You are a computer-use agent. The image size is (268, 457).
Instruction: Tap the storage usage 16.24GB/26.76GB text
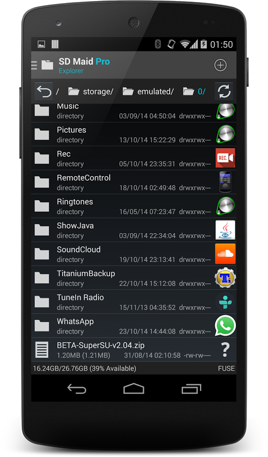pyautogui.click(x=84, y=368)
